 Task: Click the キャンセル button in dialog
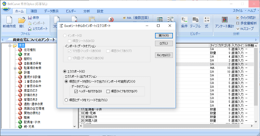pyautogui.click(x=163, y=55)
